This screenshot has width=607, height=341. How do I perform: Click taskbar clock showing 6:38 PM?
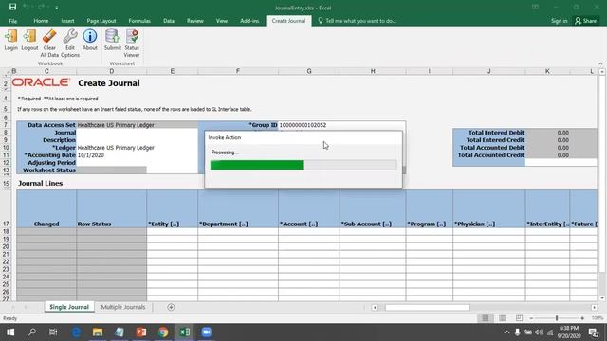pyautogui.click(x=569, y=332)
